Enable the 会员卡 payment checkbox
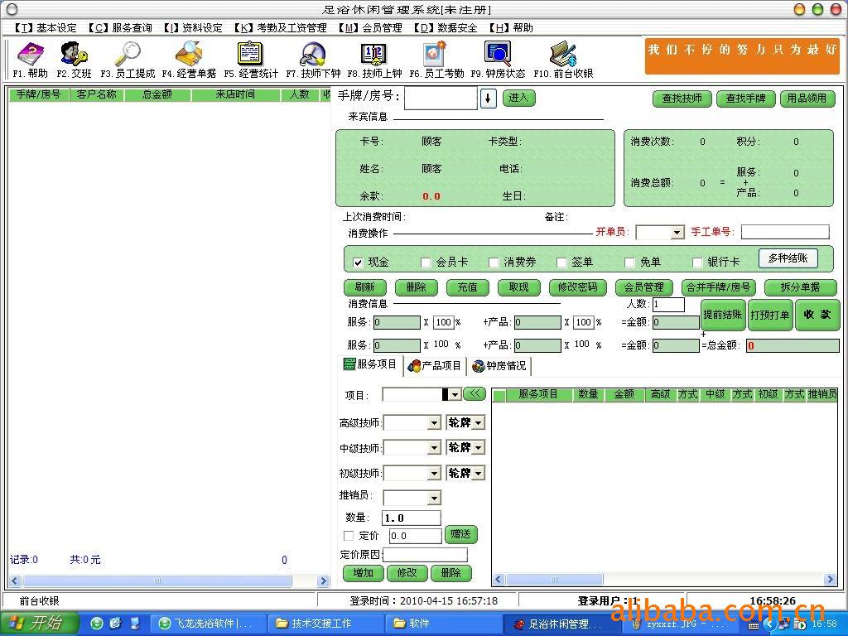The height and width of the screenshot is (636, 848). (x=426, y=263)
